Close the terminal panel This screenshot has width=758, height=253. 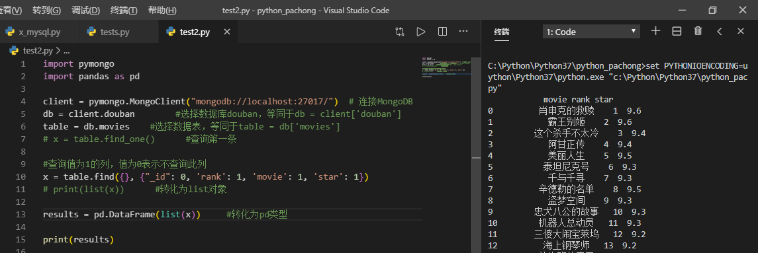(x=741, y=32)
